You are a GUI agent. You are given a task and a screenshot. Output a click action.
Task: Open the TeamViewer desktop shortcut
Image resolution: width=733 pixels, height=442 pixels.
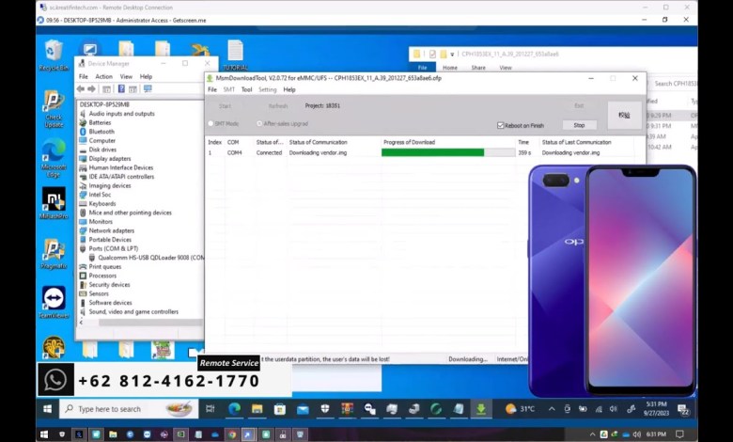point(54,300)
